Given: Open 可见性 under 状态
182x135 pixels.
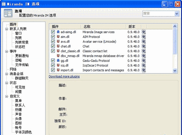Looking at the screenshot, I should [20, 87].
